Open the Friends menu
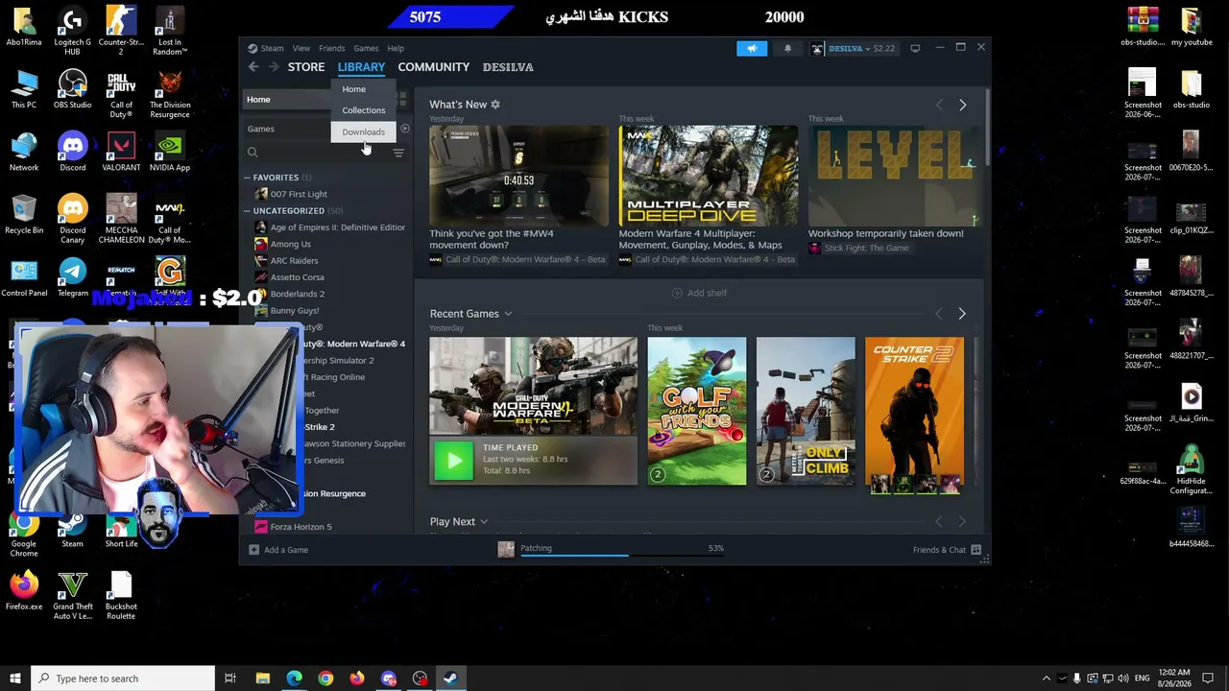The width and height of the screenshot is (1229, 691). 332,48
